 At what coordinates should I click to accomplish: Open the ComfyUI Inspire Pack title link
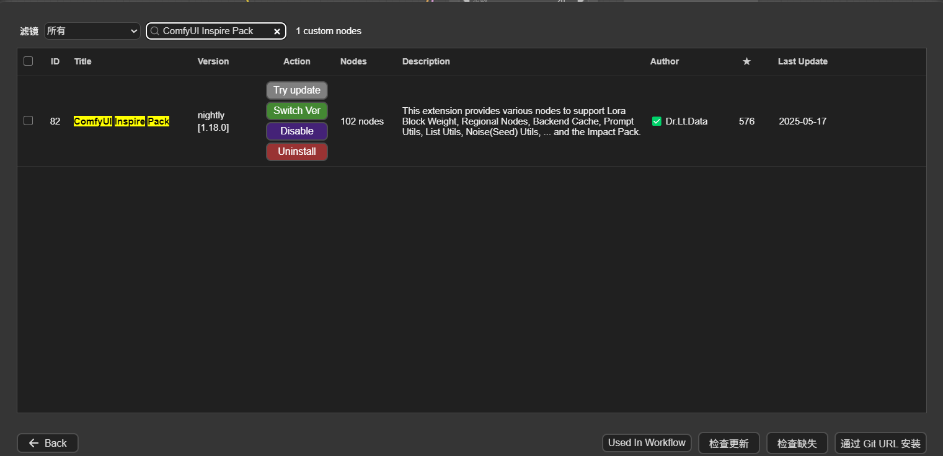pyautogui.click(x=122, y=121)
